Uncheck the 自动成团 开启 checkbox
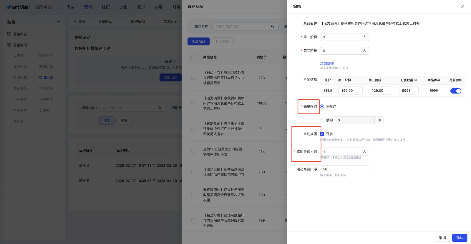Screen dimensions: 471x244 coord(322,134)
